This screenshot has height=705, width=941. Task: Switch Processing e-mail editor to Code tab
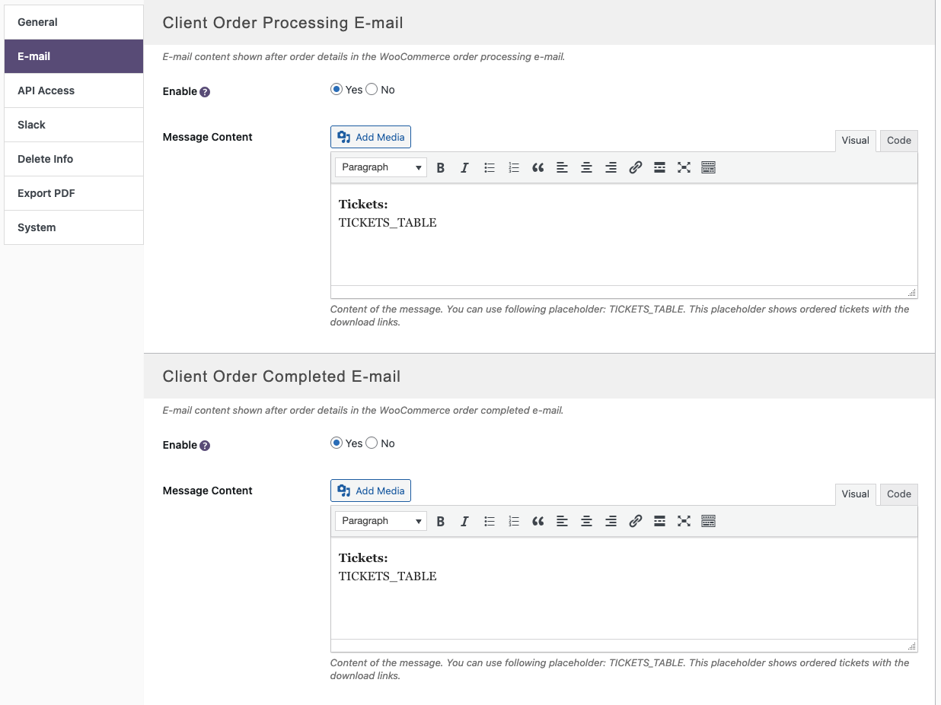pyautogui.click(x=898, y=141)
